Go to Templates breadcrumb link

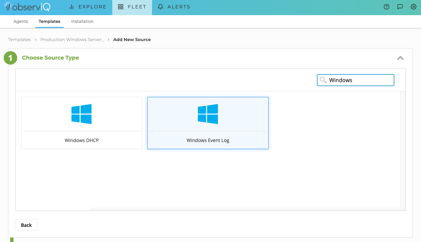(20, 39)
